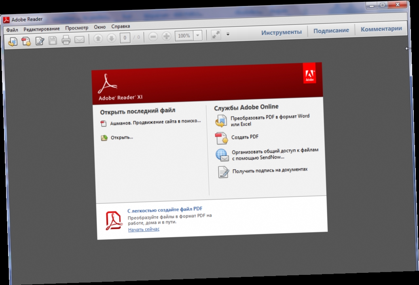Go to previous page with up arrow

click(98, 39)
